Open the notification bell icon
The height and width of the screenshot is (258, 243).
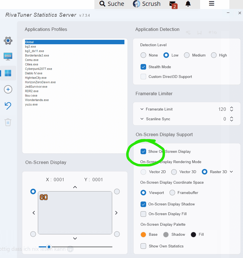(x=188, y=4)
